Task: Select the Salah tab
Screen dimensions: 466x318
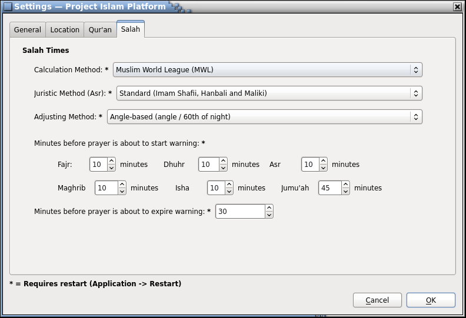Action: (131, 29)
